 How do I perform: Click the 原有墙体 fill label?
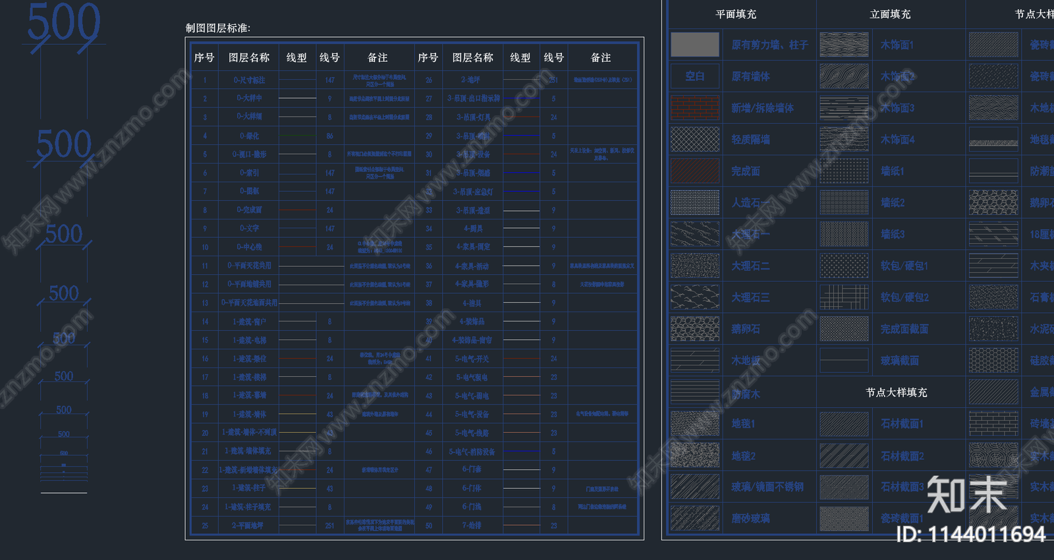pos(750,76)
